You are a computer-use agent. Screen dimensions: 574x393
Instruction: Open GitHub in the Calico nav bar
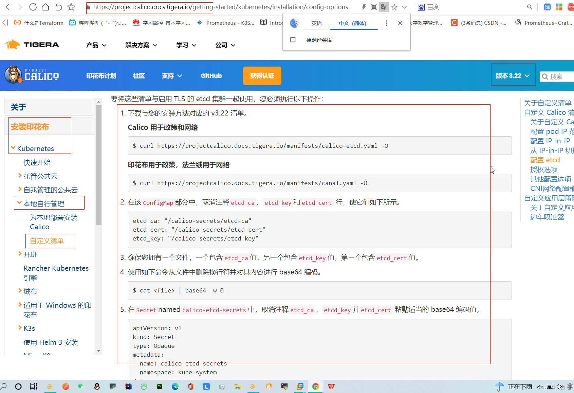[x=211, y=76]
